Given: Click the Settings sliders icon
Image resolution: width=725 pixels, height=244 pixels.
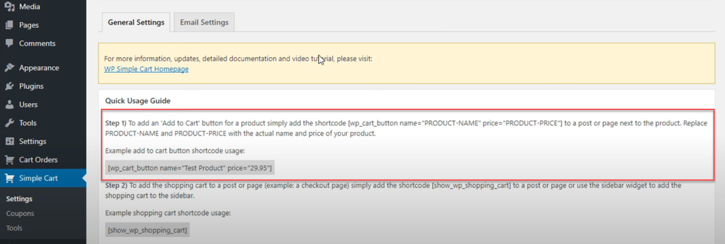Looking at the screenshot, I should click(10, 141).
